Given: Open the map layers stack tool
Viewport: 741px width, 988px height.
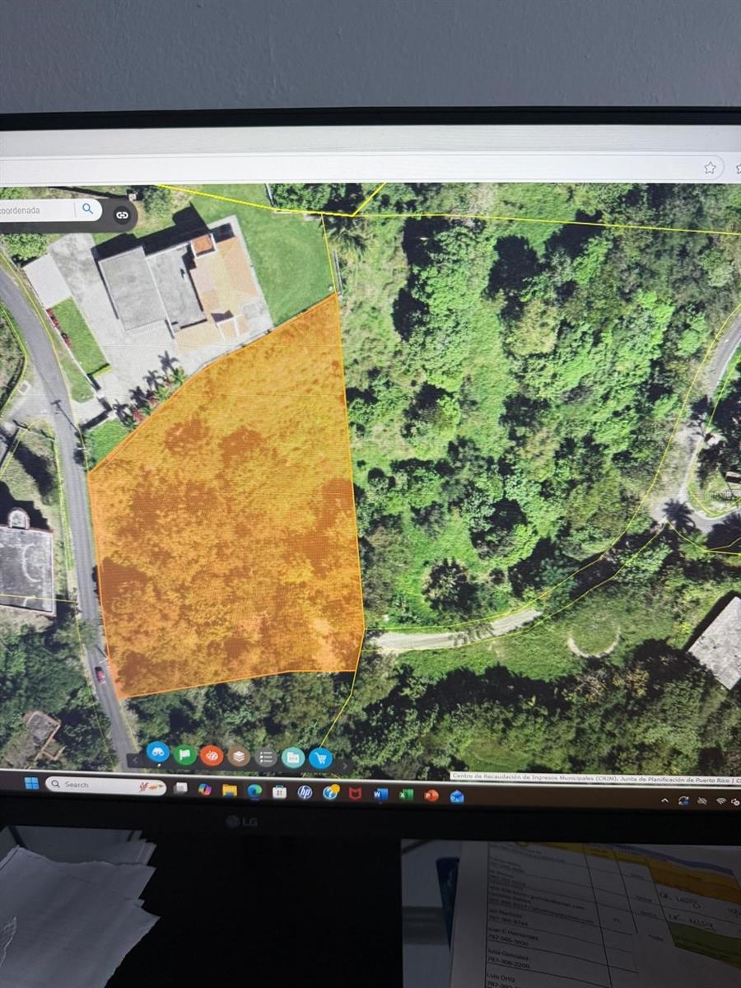Looking at the screenshot, I should pyautogui.click(x=239, y=756).
